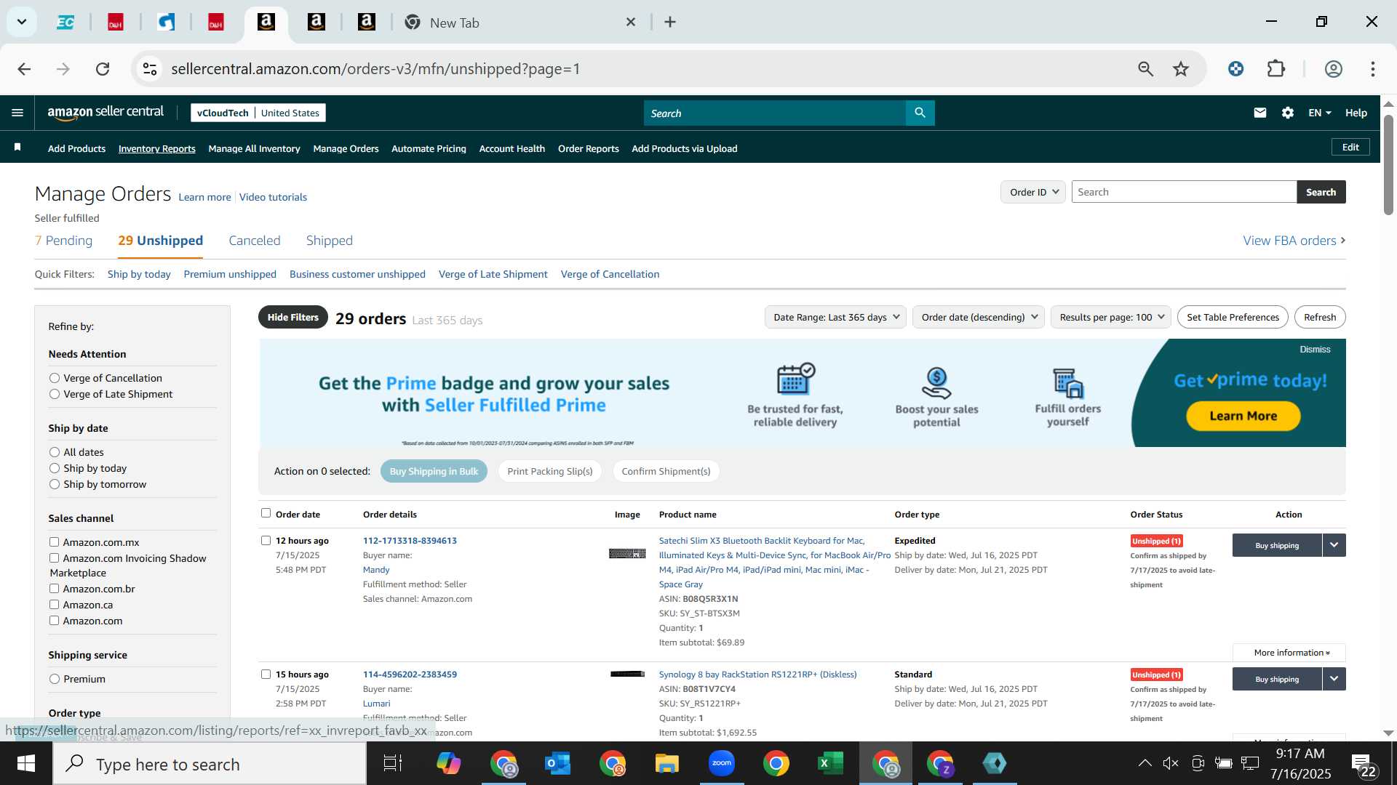Select Ship by today radio button
The height and width of the screenshot is (785, 1397).
click(55, 468)
